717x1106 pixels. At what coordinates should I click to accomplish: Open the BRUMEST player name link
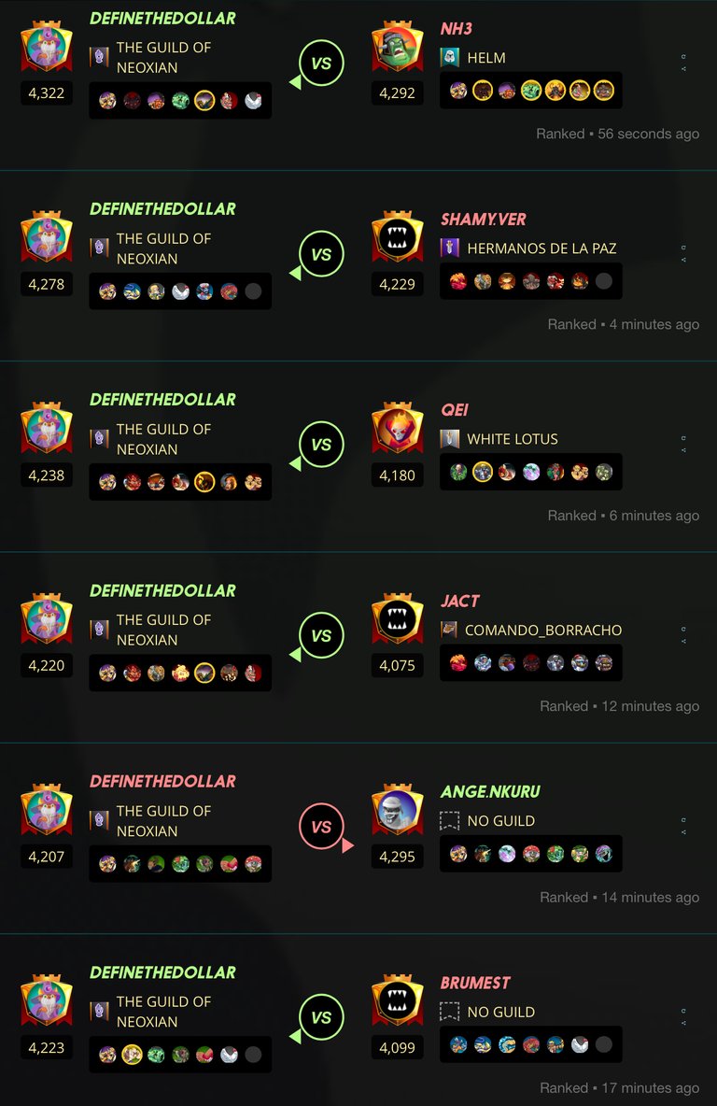475,983
